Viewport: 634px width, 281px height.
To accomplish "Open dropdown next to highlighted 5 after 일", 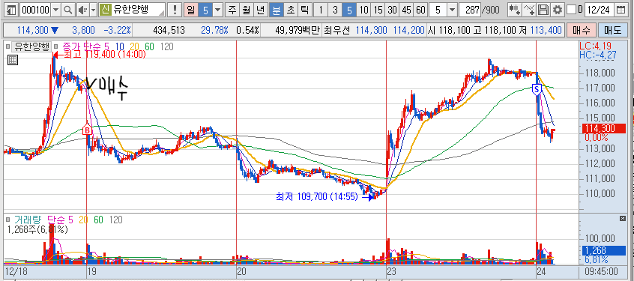I will pyautogui.click(x=217, y=10).
